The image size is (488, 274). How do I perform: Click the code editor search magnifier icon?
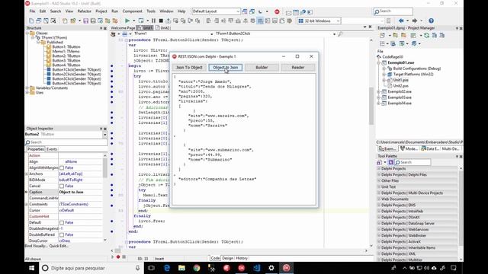point(340,33)
